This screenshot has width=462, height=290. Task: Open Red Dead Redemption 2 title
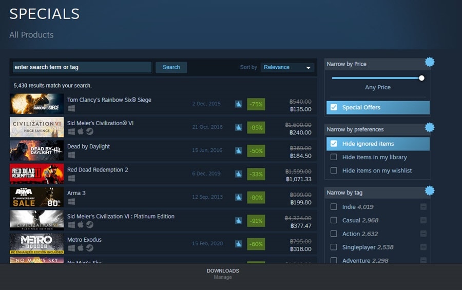coord(98,170)
